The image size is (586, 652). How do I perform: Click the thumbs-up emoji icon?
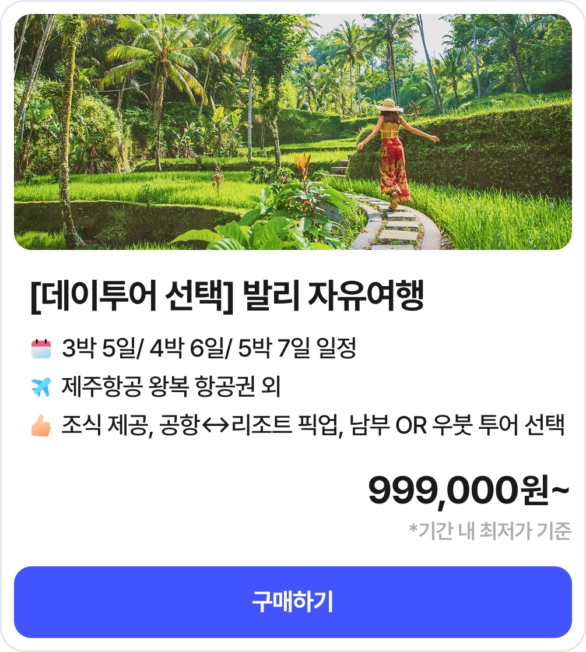point(41,425)
